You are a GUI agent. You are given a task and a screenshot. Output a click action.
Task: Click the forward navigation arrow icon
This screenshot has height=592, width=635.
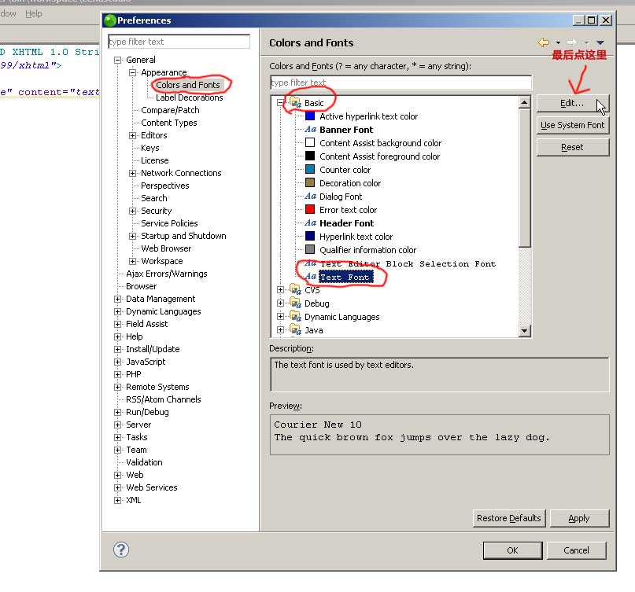tap(572, 42)
